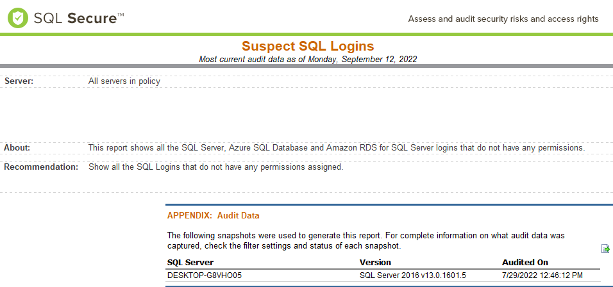The width and height of the screenshot is (613, 287).
Task: Click the export document icon with green arrow
Action: click(x=605, y=249)
